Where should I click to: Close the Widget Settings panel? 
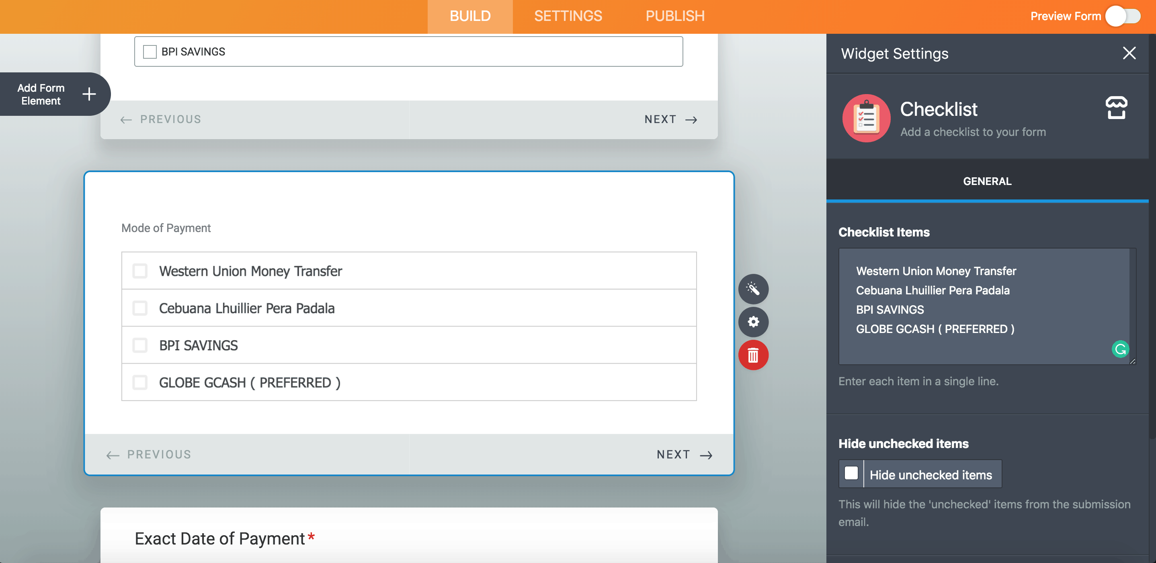[x=1129, y=53]
